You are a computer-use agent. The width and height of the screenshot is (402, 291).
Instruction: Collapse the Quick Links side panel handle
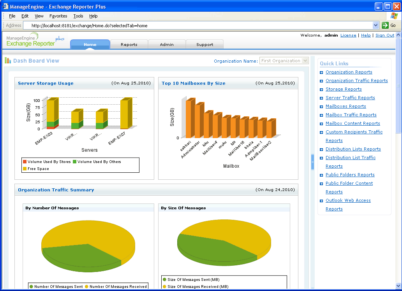coord(312,162)
